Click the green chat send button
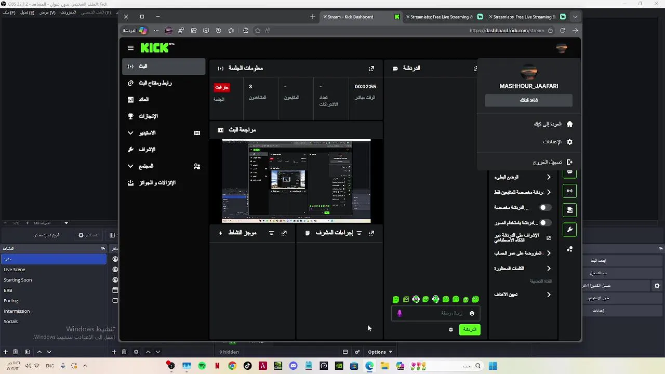 470,329
